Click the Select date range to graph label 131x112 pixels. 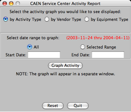(x=33, y=38)
